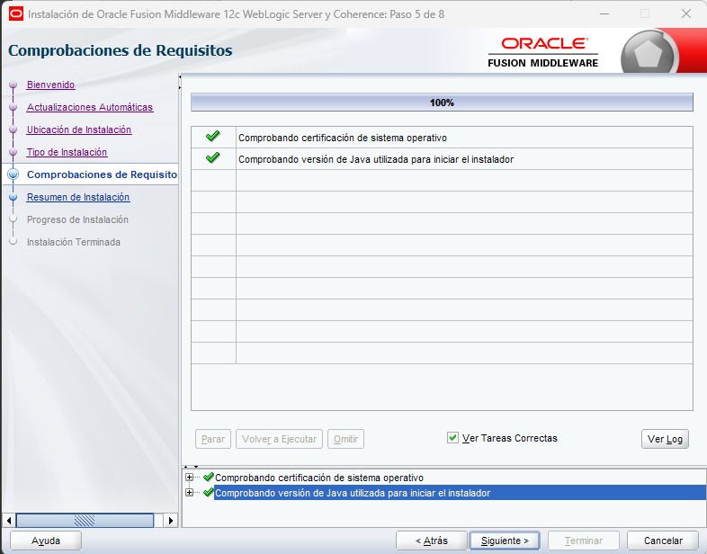Toggle the Ver Tareas Correctas checkbox
This screenshot has width=707, height=554.
click(452, 438)
